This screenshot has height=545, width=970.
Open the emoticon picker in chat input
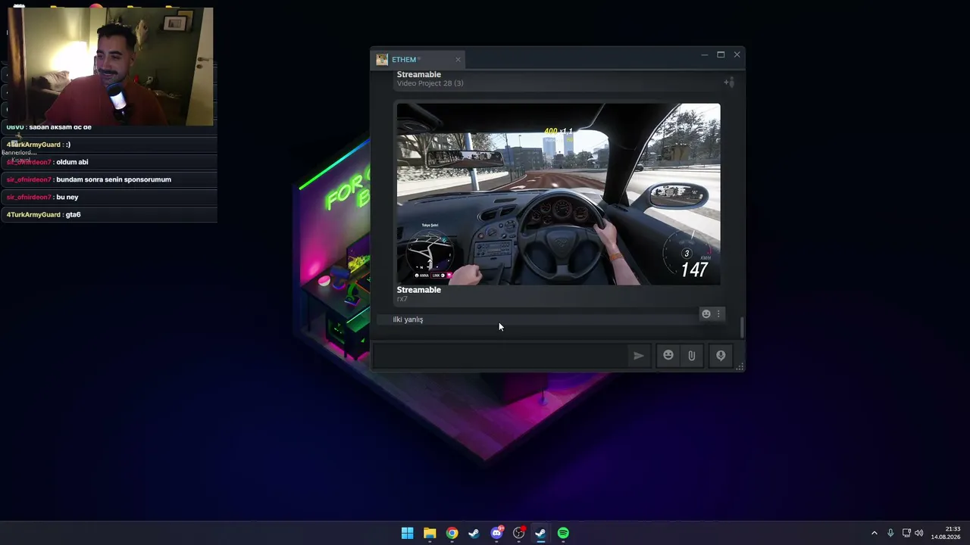[x=668, y=355]
